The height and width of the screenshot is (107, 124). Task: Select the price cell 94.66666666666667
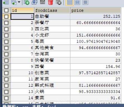coord(96,48)
